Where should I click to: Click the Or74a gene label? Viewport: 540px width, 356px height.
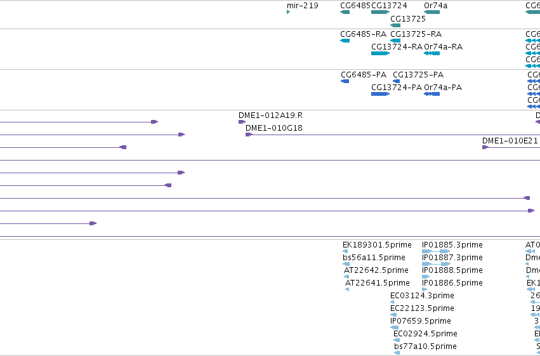436,6
